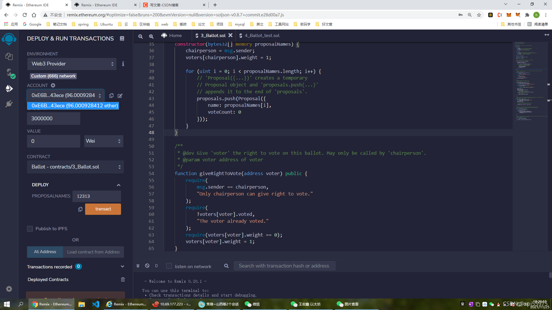This screenshot has height=310, width=552.
Task: Click the PROPOSALNAMES input field
Action: tap(97, 196)
